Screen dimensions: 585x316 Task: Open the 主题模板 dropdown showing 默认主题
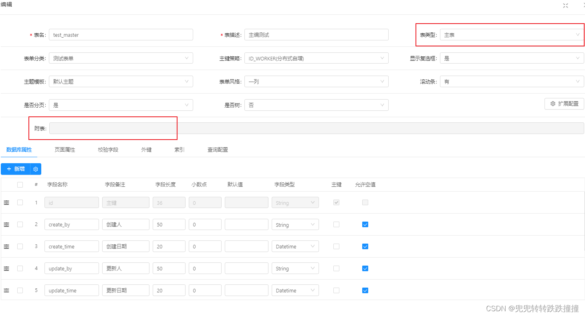121,82
